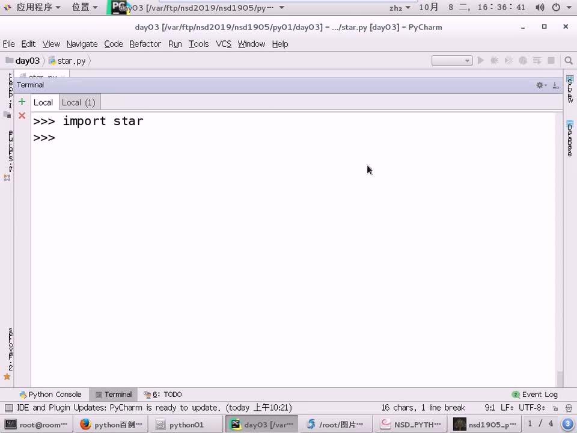The image size is (577, 433).
Task: Switch to NSD_PYTH taskbar window
Action: (x=411, y=425)
